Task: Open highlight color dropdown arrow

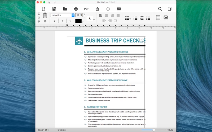Action: [94, 20]
